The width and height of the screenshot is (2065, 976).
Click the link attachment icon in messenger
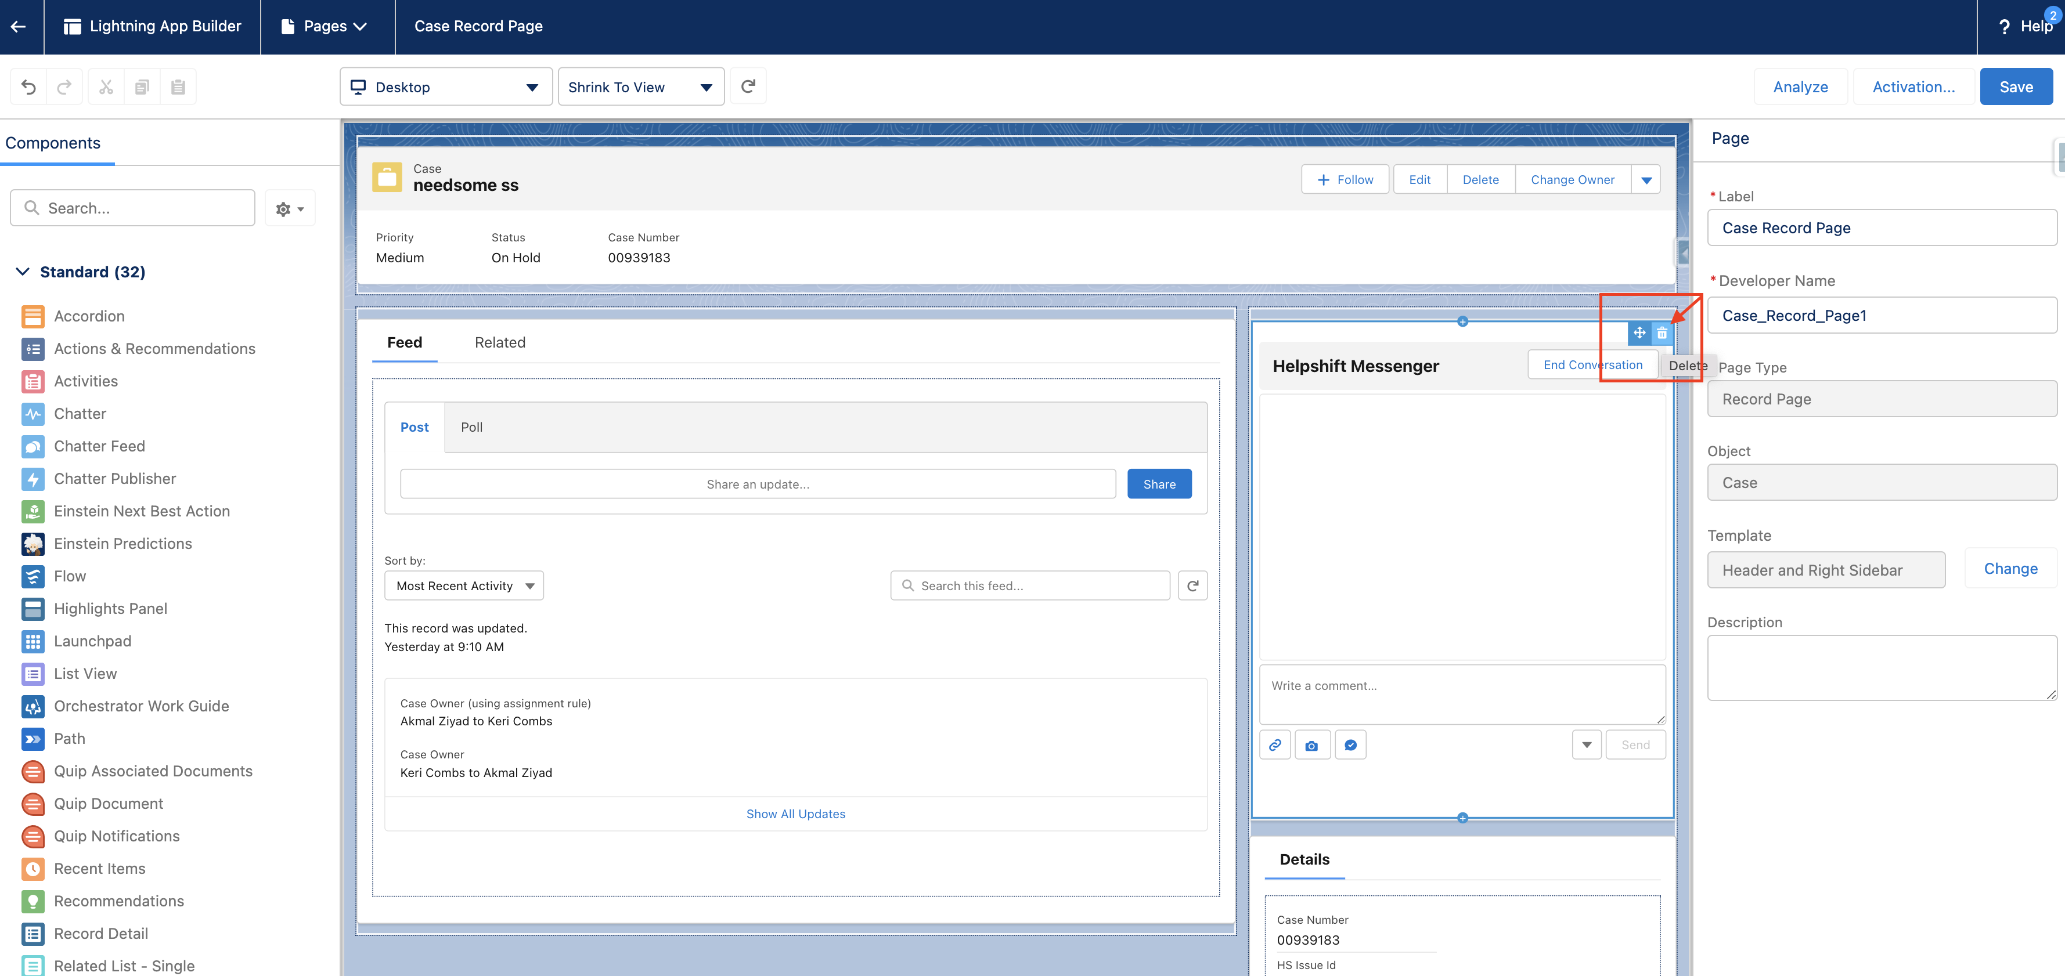1275,745
